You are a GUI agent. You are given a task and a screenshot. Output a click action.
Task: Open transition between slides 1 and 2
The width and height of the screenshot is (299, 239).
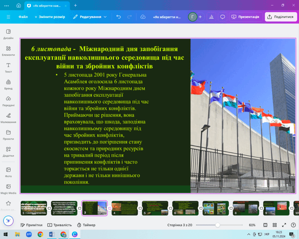(x=49, y=208)
